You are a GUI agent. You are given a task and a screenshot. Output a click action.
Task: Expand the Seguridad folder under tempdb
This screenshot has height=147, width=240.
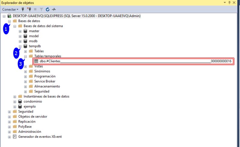pos(25,92)
